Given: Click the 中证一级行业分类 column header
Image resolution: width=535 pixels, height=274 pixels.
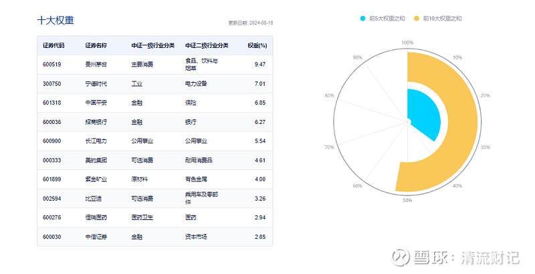Looking at the screenshot, I should pos(153,45).
